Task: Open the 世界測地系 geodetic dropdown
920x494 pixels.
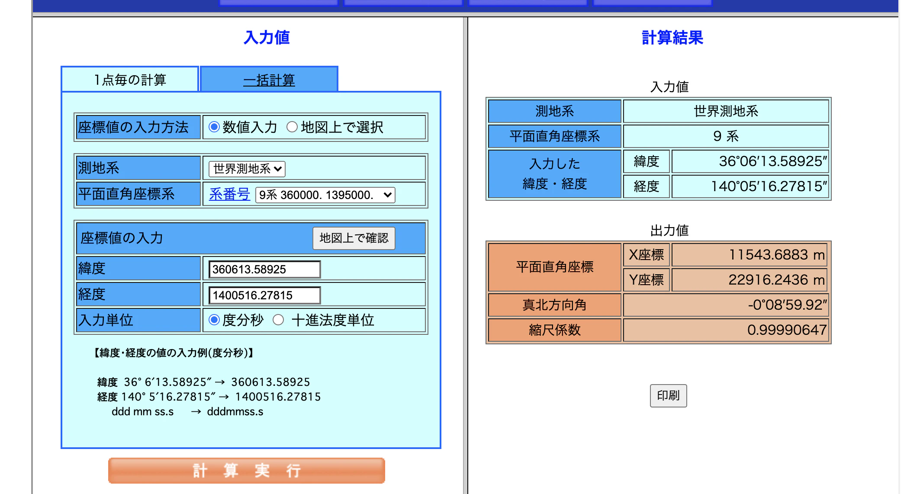Action: point(247,169)
